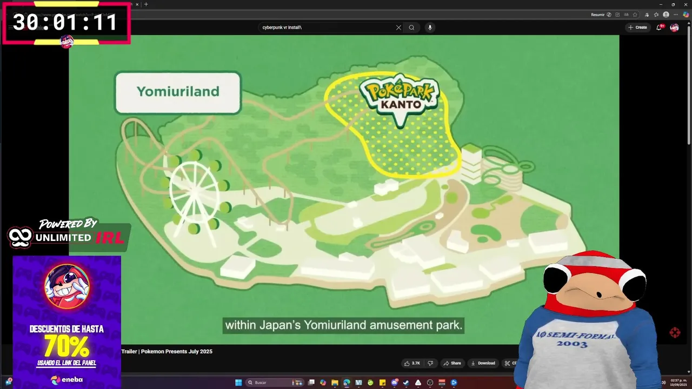Open favorites list icon in Edge toolbar
This screenshot has height=389, width=692.
point(656,15)
